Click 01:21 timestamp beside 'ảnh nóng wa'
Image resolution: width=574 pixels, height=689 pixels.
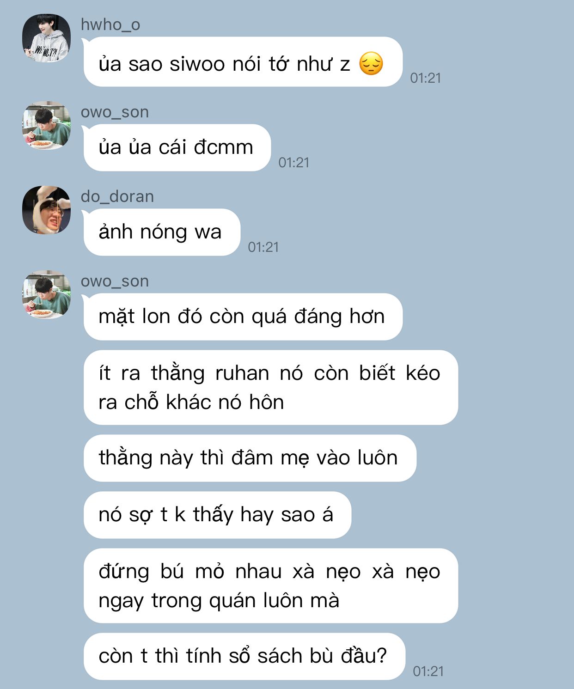263,247
